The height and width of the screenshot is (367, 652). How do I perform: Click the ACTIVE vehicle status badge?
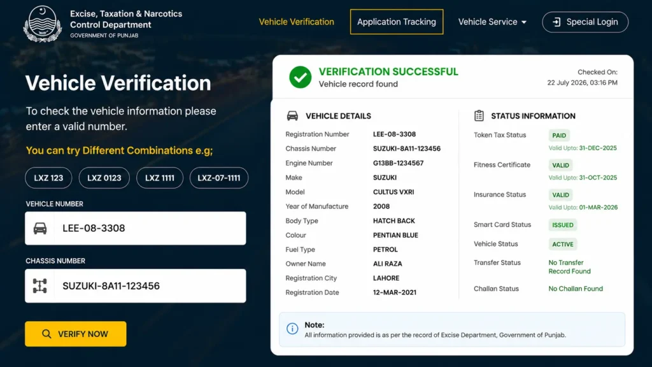pos(563,244)
